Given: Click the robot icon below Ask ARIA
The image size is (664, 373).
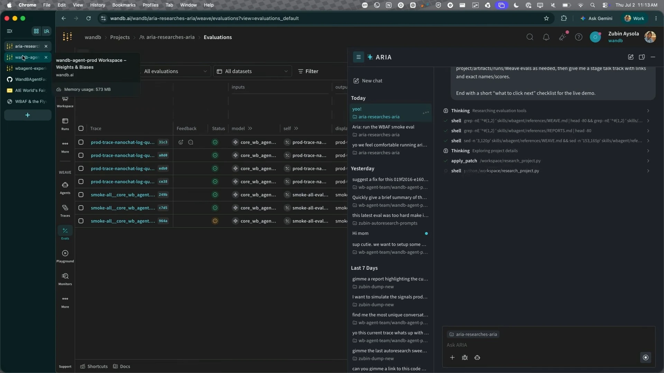Looking at the screenshot, I should (x=477, y=357).
